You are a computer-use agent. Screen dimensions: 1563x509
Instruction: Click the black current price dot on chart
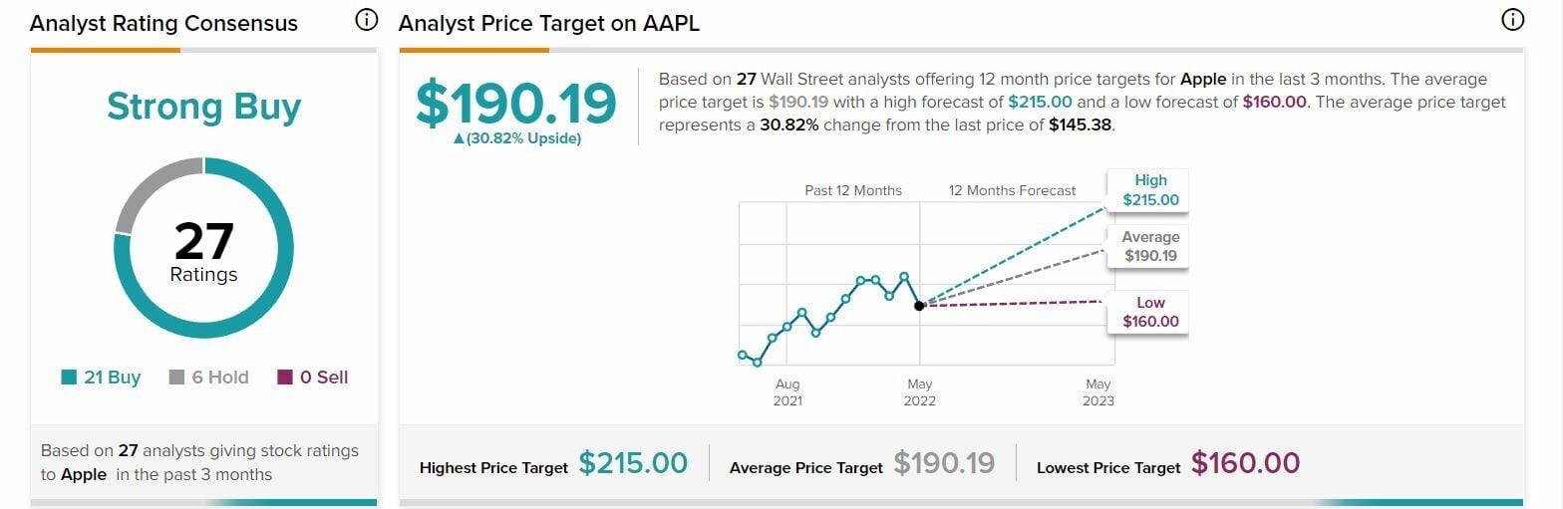point(919,306)
